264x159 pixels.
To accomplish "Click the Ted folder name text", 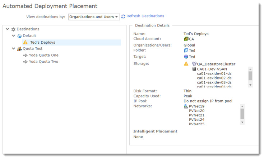I will pos(192,50).
